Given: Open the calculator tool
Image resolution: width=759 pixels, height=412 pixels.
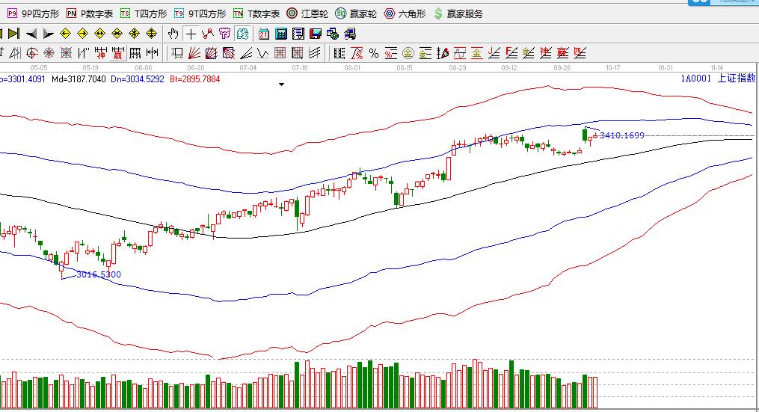Looking at the screenshot, I should (x=281, y=34).
